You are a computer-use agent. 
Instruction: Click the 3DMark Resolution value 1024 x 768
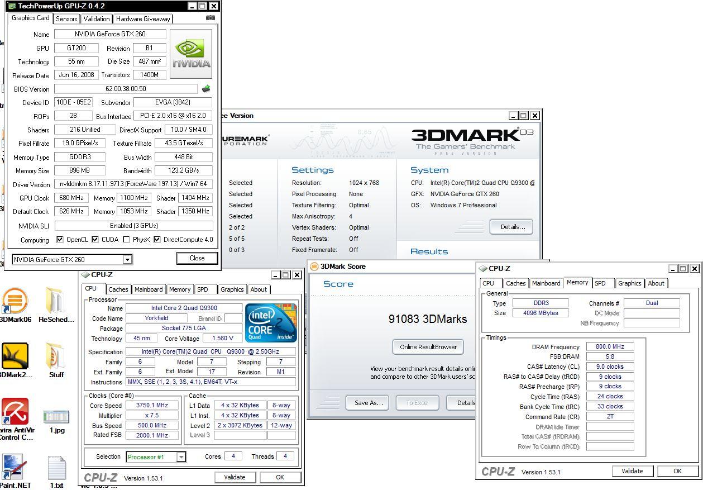point(364,183)
